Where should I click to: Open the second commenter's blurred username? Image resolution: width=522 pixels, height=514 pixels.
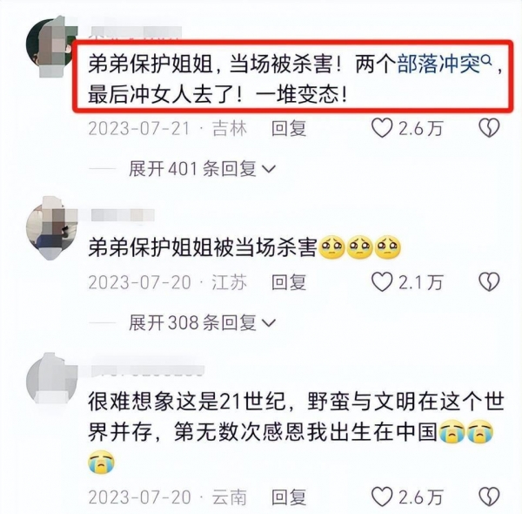pyautogui.click(x=123, y=215)
